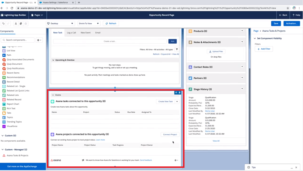Collapse the Upcoming & Overdue section
The image size is (303, 171).
53,60
